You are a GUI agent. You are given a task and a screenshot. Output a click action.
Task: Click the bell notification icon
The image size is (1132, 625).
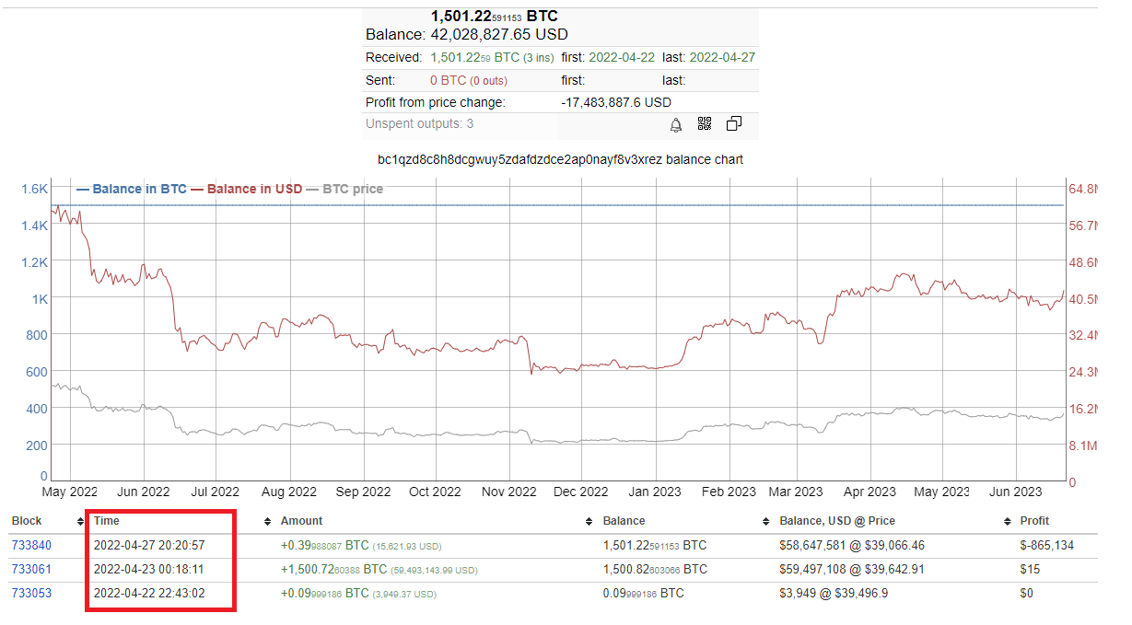[676, 124]
